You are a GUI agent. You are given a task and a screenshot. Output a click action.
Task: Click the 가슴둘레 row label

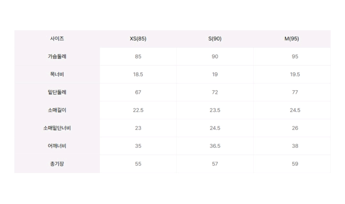click(x=57, y=57)
